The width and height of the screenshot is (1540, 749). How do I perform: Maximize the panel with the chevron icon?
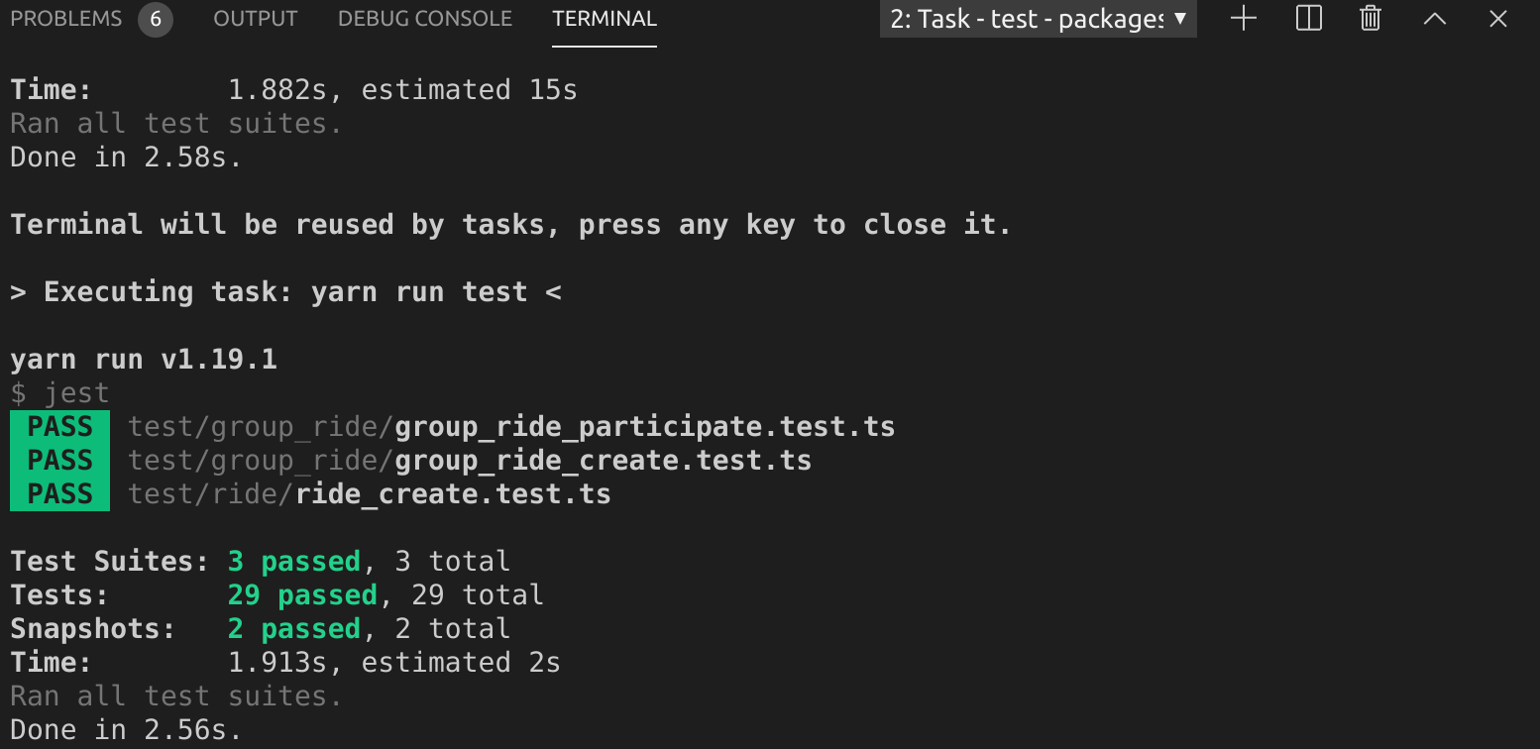[1434, 18]
